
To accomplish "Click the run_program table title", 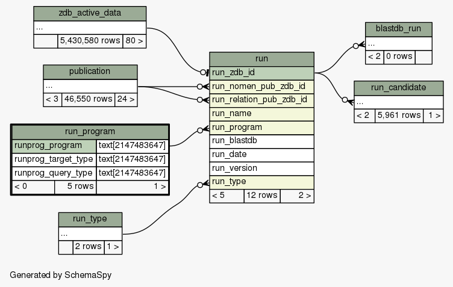I will [90, 132].
